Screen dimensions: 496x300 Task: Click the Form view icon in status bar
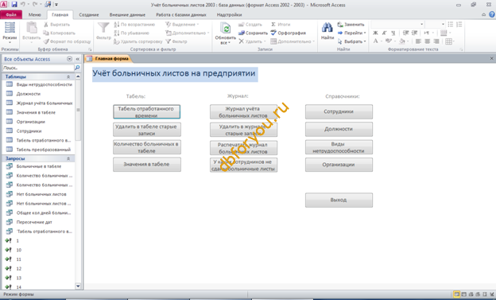click(456, 294)
